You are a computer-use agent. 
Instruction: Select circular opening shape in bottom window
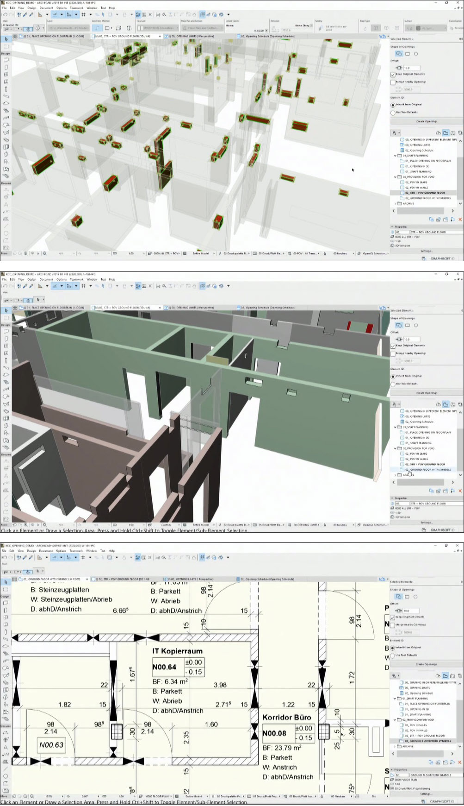pos(416,597)
